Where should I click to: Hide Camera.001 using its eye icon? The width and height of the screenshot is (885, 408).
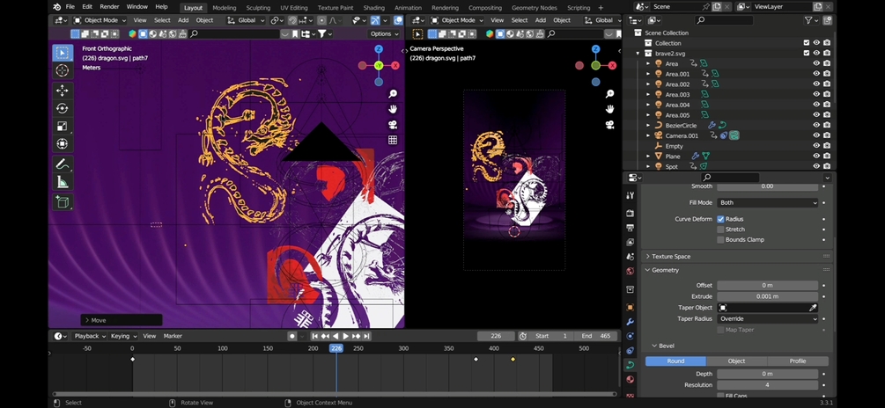point(816,135)
